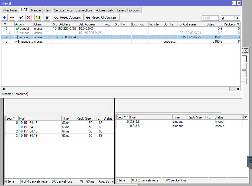Open the NAT table column chooser dropdown
This screenshot has height=186, width=252.
(238, 24)
